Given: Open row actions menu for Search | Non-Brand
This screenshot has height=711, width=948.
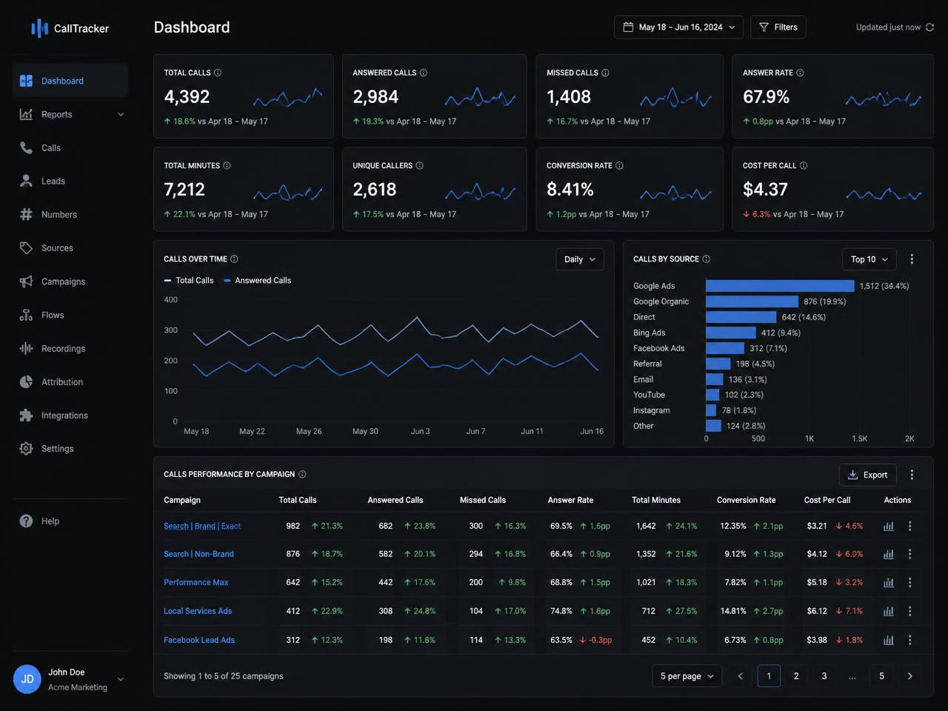Looking at the screenshot, I should (x=910, y=554).
